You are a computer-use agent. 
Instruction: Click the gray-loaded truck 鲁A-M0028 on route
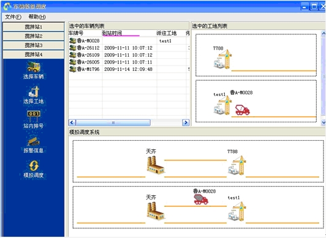click(x=200, y=199)
